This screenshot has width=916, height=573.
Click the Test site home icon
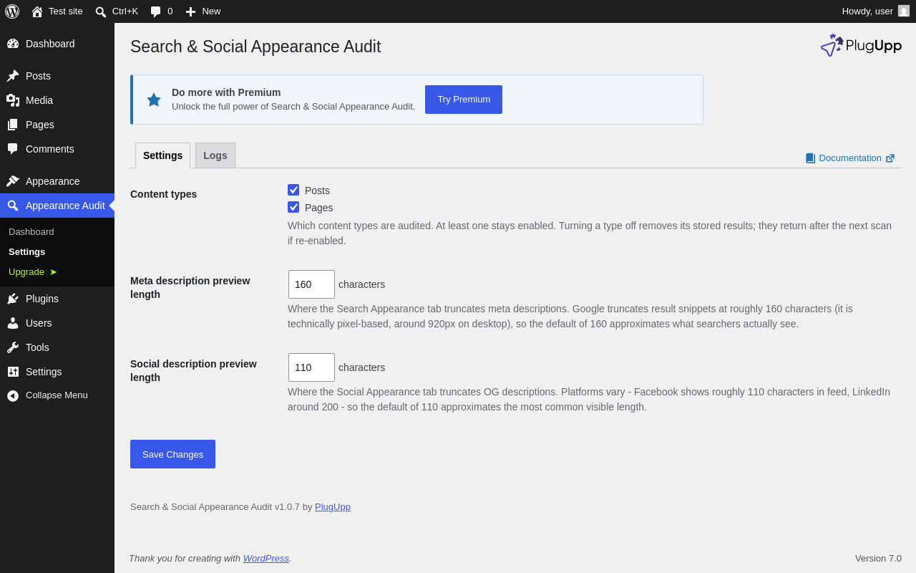click(37, 11)
